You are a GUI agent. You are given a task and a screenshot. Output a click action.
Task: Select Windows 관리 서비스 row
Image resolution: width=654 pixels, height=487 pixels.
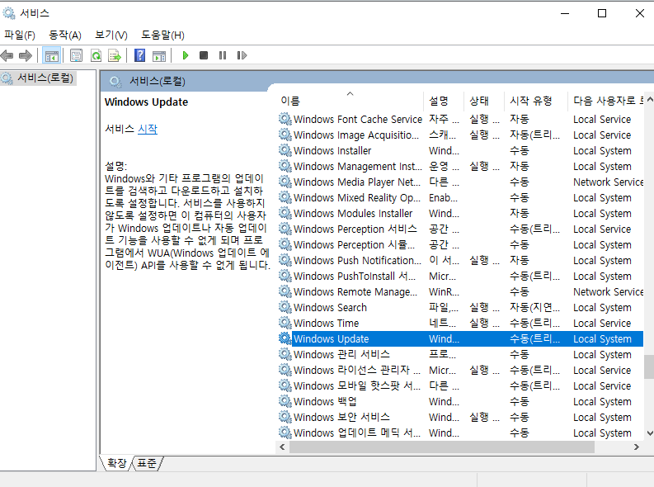pyautogui.click(x=460, y=355)
